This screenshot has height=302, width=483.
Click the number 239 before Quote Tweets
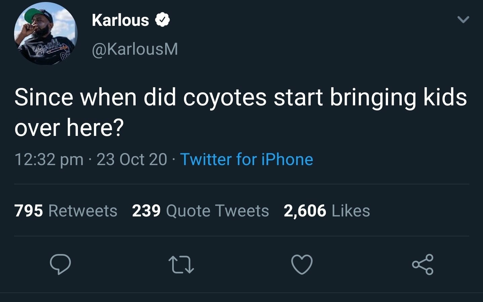tap(146, 211)
